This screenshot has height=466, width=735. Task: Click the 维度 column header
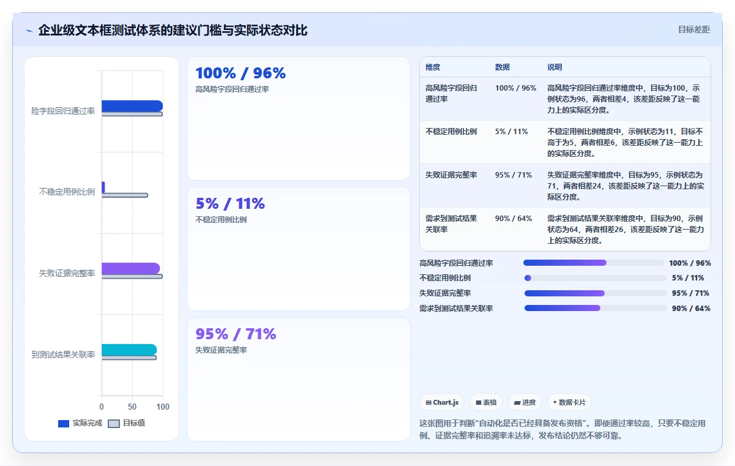point(433,67)
